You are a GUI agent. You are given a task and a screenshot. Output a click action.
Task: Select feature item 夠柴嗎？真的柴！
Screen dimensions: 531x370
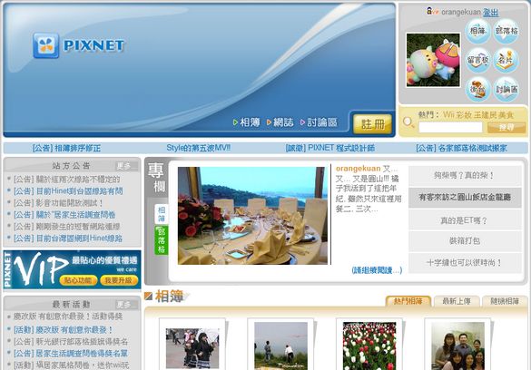[465, 176]
